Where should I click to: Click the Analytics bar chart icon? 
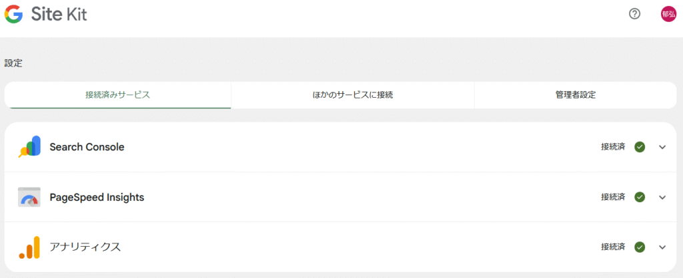(29, 247)
